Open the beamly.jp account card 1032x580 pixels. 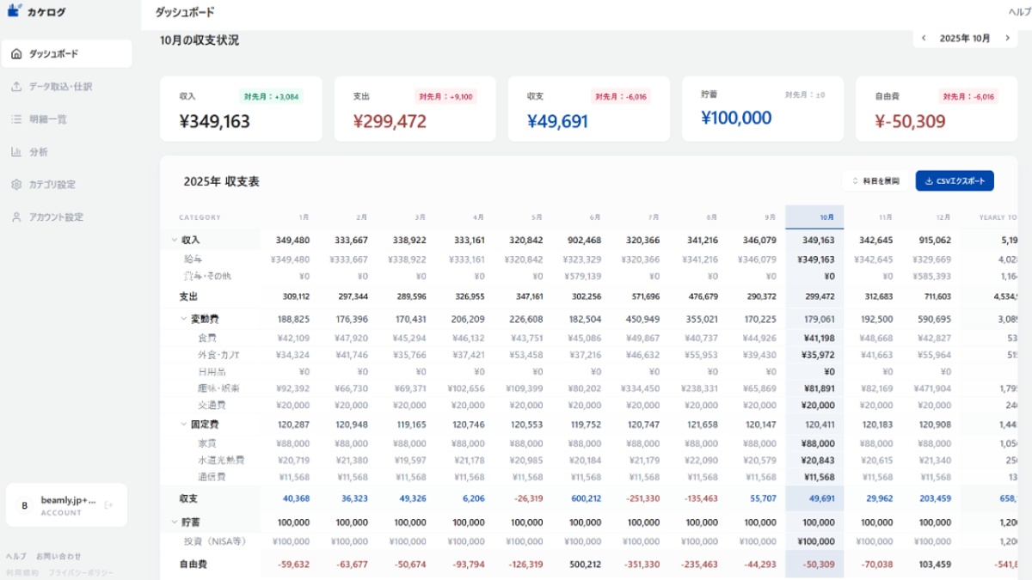coord(66,505)
